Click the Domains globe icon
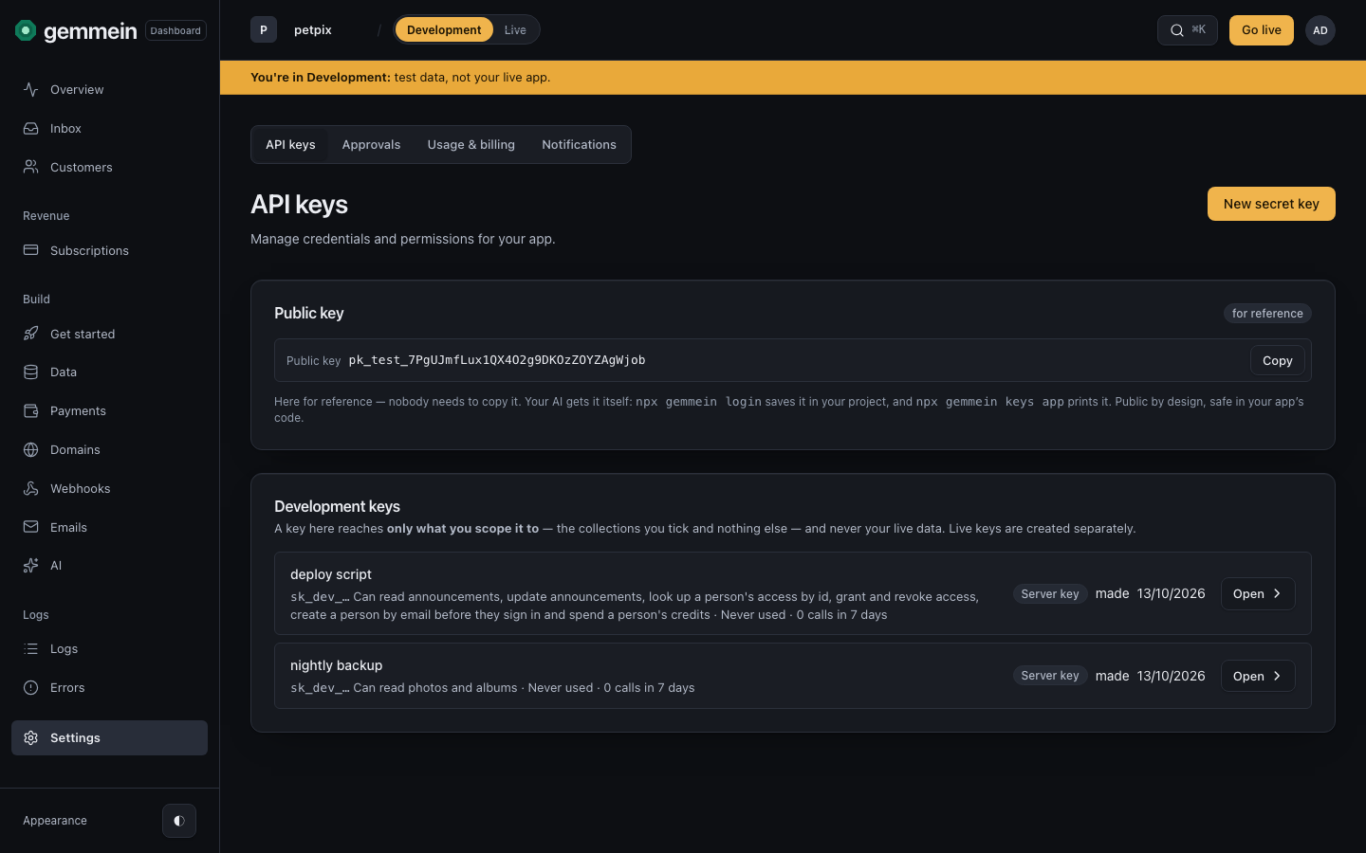1366x853 pixels. click(x=31, y=449)
